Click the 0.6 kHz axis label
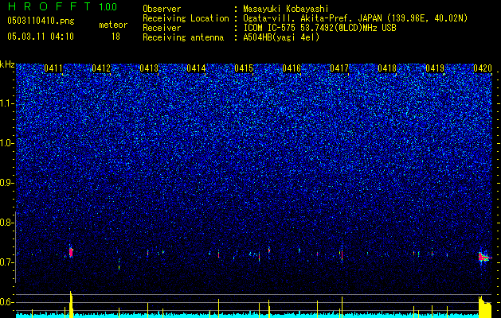 tap(6, 302)
